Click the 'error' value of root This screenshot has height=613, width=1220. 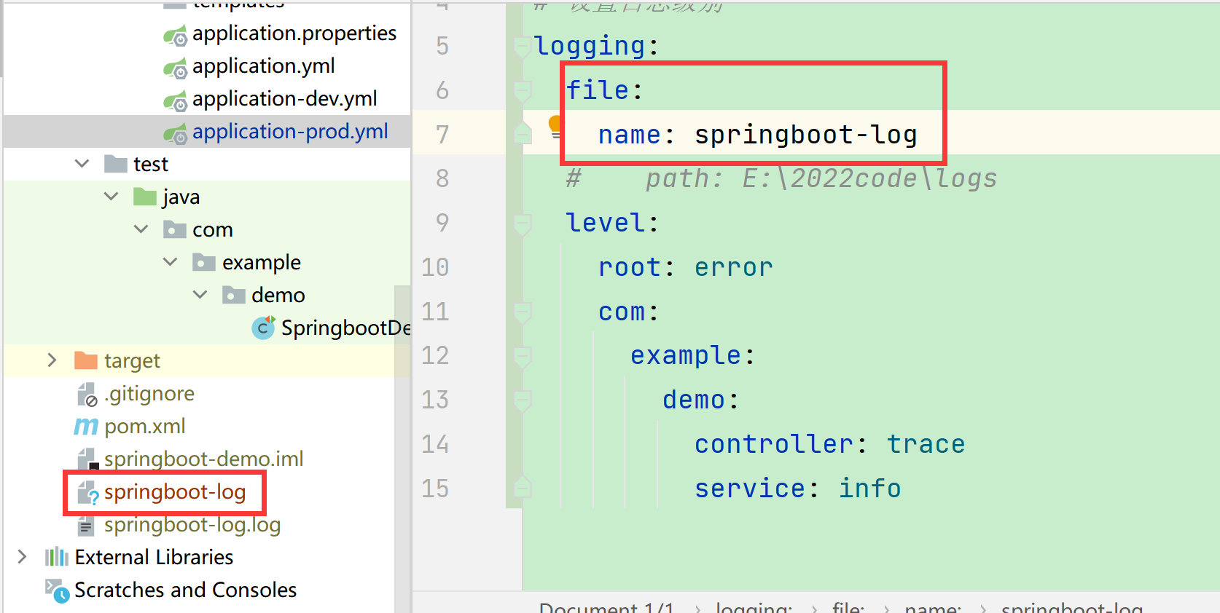tap(734, 268)
